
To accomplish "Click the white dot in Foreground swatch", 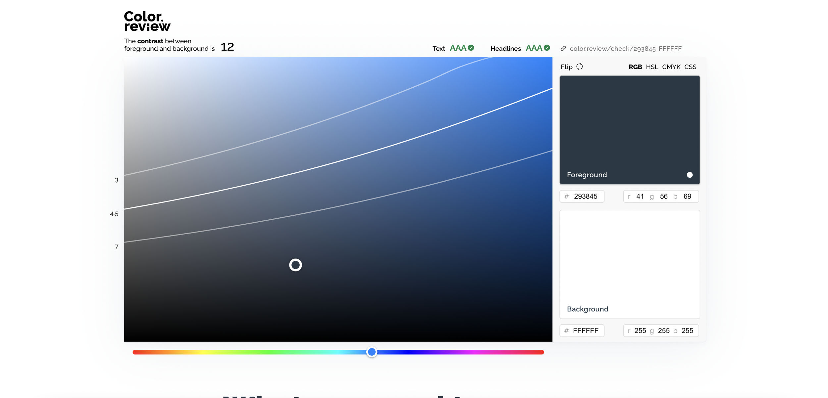I will click(690, 175).
